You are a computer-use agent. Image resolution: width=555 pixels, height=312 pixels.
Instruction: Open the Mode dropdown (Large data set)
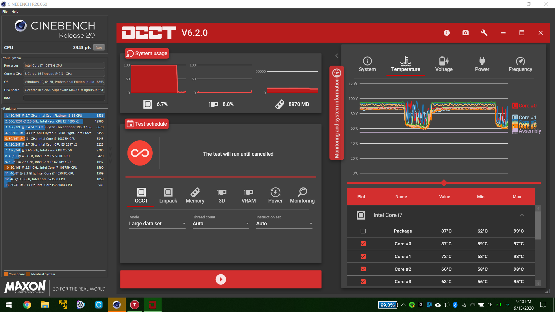(157, 224)
